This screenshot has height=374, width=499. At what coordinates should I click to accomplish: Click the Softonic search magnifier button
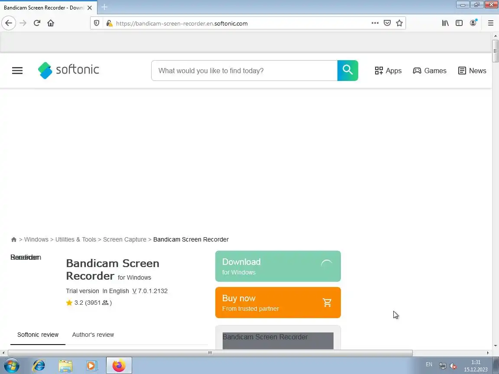coord(347,70)
